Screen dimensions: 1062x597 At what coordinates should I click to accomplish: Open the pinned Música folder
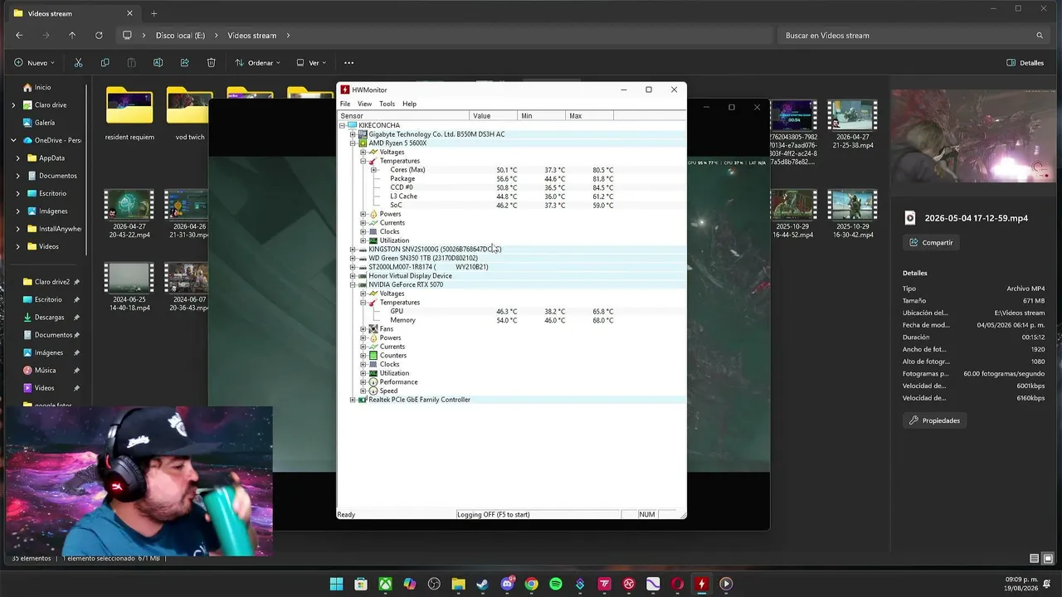[45, 371]
